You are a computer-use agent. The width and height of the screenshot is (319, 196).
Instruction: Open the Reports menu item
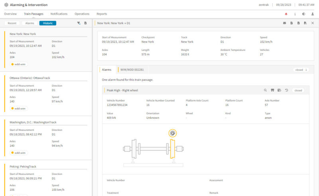pyautogui.click(x=102, y=14)
